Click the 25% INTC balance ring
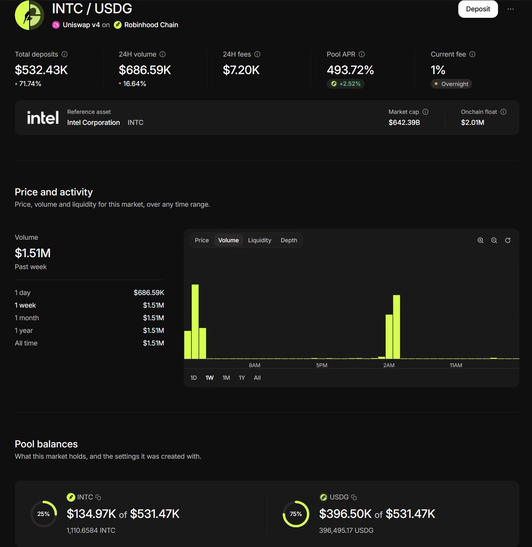 tap(44, 514)
